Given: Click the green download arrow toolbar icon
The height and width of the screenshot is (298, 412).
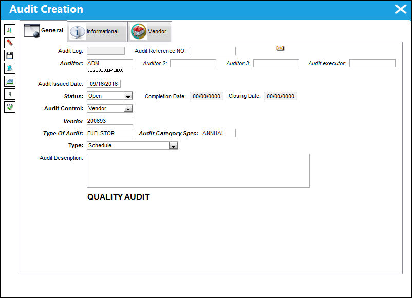Looking at the screenshot, I should pyautogui.click(x=10, y=30).
